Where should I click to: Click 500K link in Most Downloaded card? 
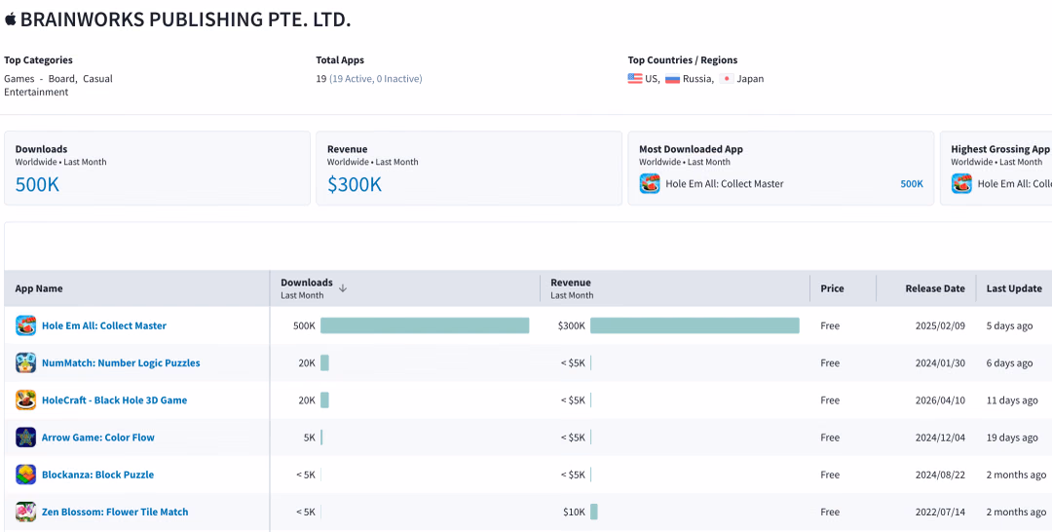(911, 184)
